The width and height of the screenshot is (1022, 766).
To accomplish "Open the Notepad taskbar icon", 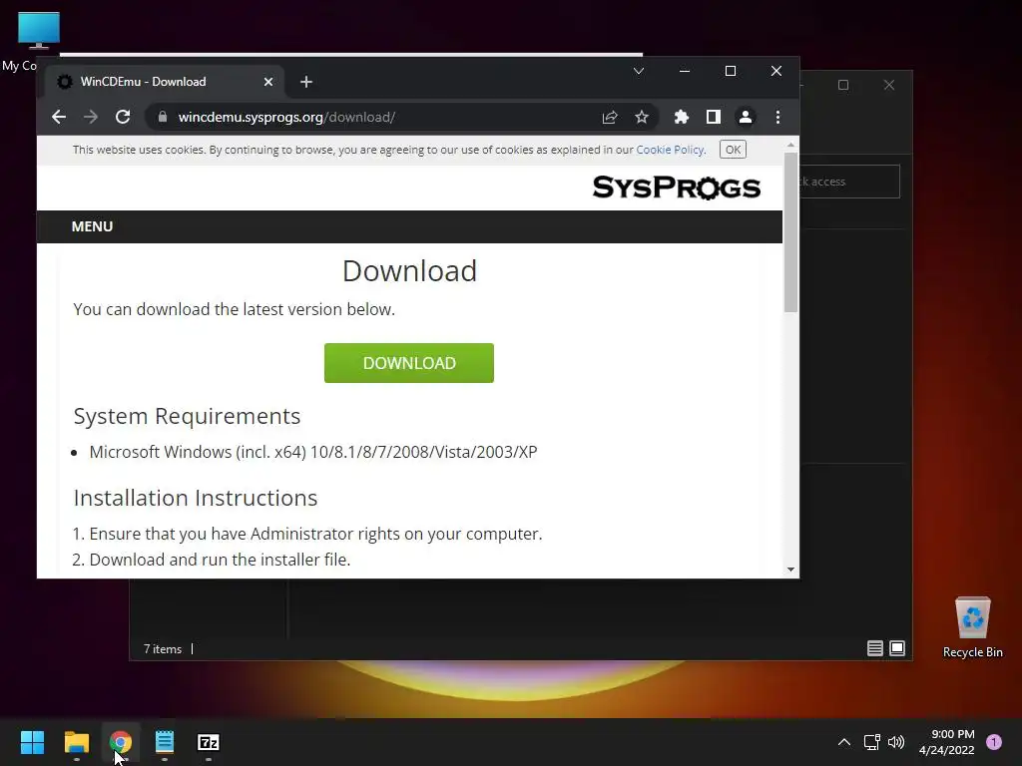I will (x=165, y=742).
